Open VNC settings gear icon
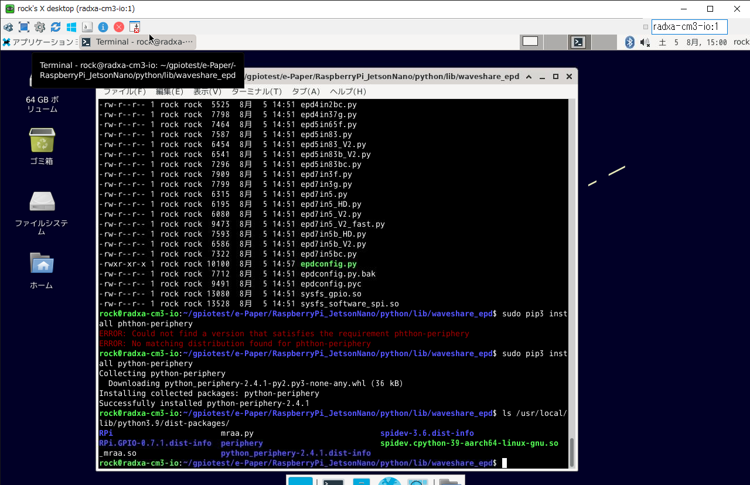The image size is (750, 485). point(40,27)
